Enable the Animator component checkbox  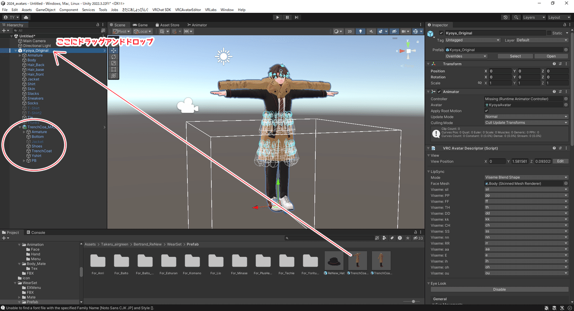[x=439, y=92]
